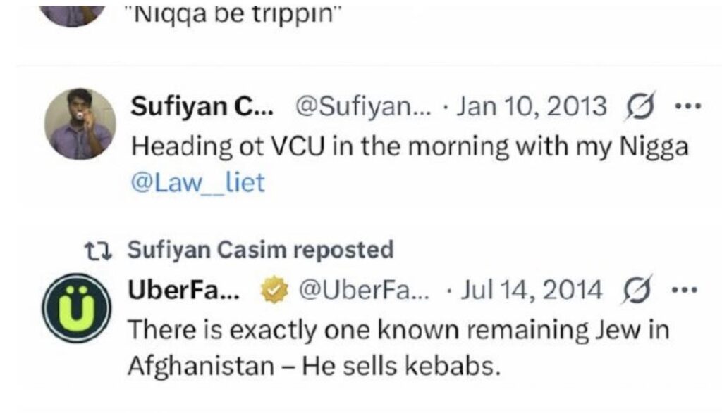The image size is (722, 413).
Task: Open the profile photo beside the VCU tweet
Action: 80,124
